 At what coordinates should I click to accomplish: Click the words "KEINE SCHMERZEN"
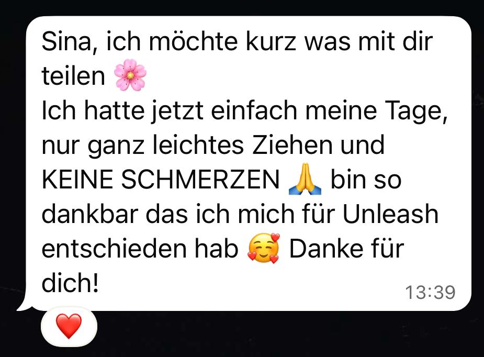tap(160, 180)
